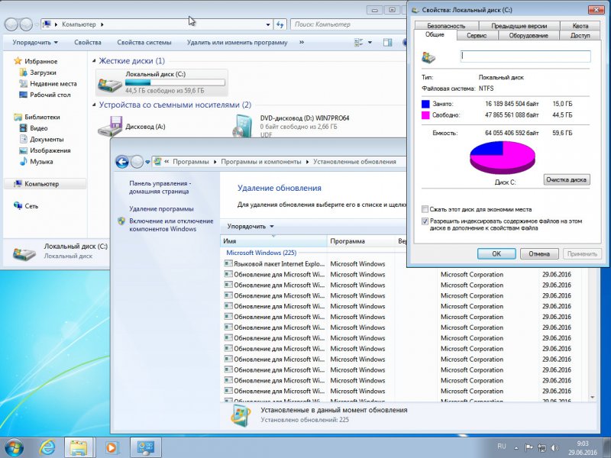The height and width of the screenshot is (458, 611).
Task: Click Свойства системы in Computer toolbar
Action: 144,43
